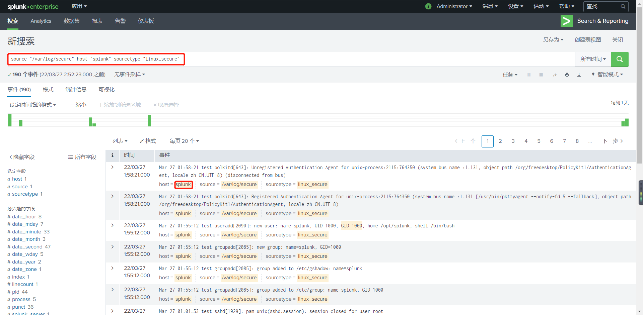The width and height of the screenshot is (643, 315).
Task: Click the Close search button
Action: [618, 40]
